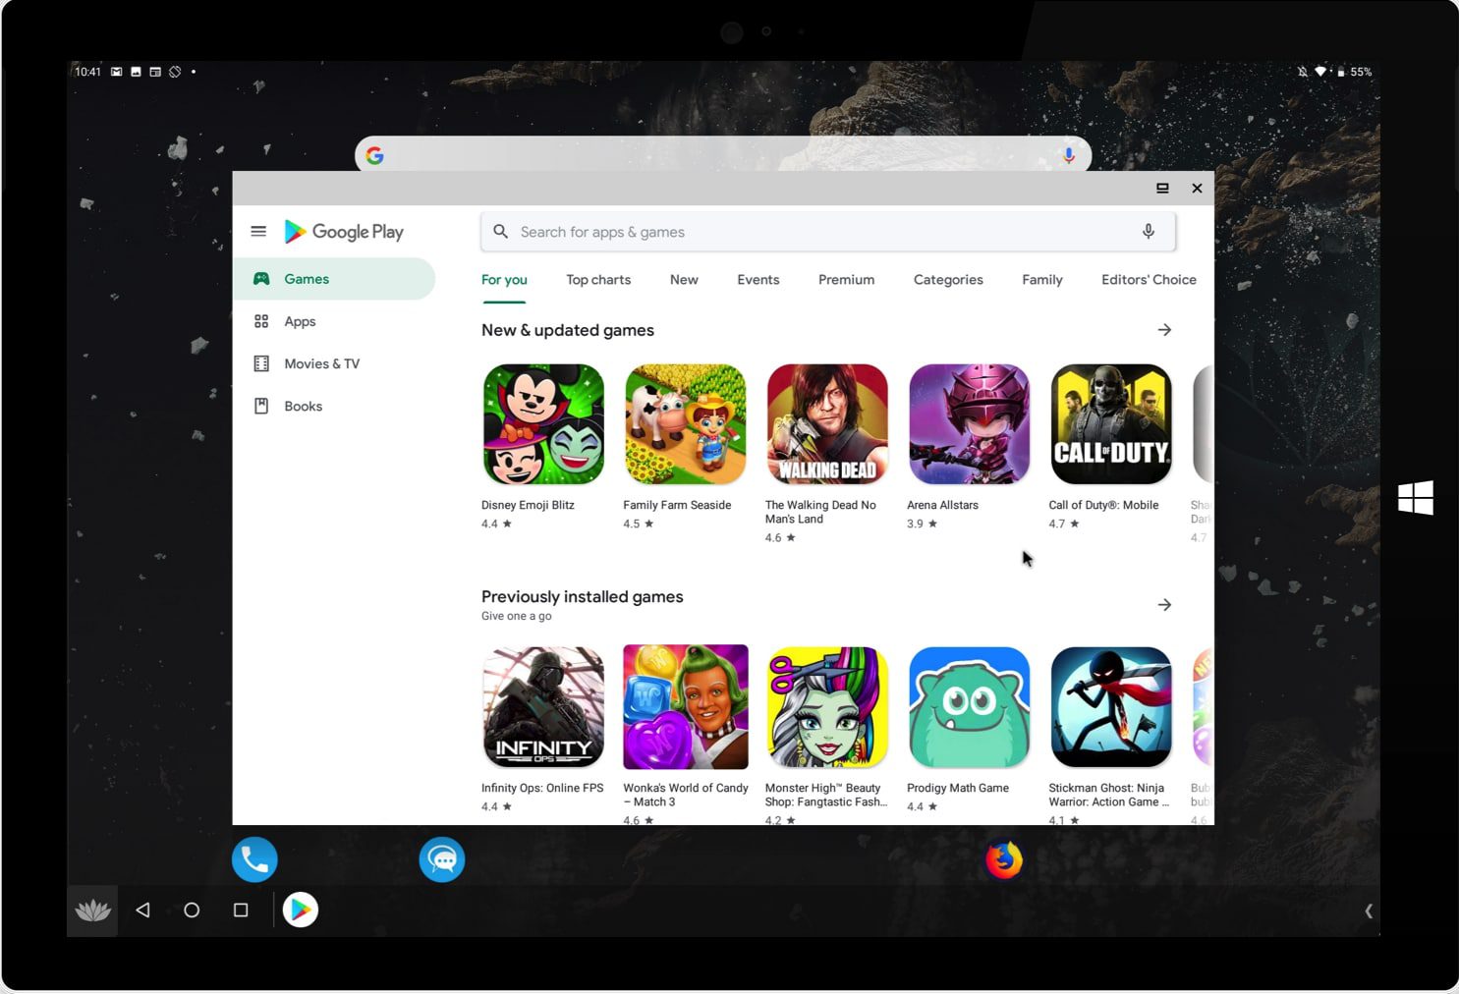This screenshot has height=994, width=1459.
Task: Click the Search for apps & games field
Action: [x=815, y=232]
